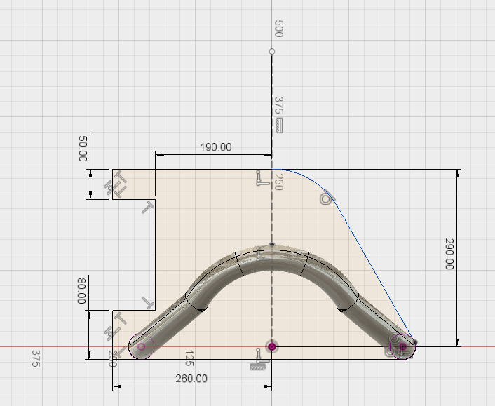Select the 190.00 dimension value
The image size is (495, 406).
click(216, 147)
